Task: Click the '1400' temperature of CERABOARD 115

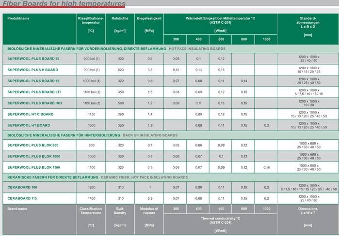Action: (x=92, y=198)
